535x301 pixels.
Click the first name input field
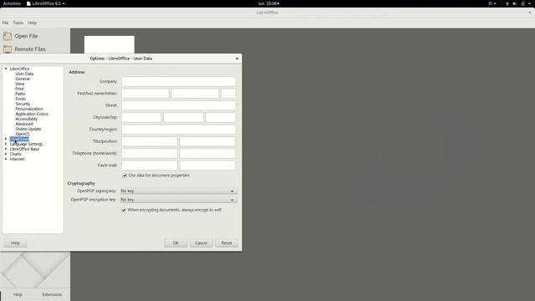pos(145,94)
